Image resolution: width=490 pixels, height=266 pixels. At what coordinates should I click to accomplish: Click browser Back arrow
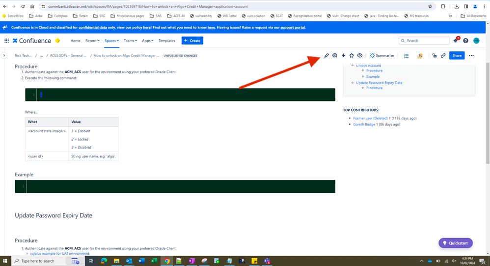click(5, 6)
